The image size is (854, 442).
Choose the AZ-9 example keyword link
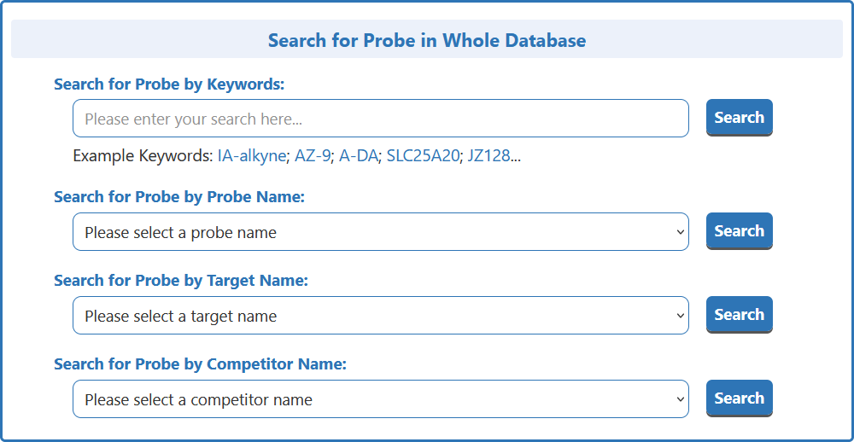(x=313, y=156)
